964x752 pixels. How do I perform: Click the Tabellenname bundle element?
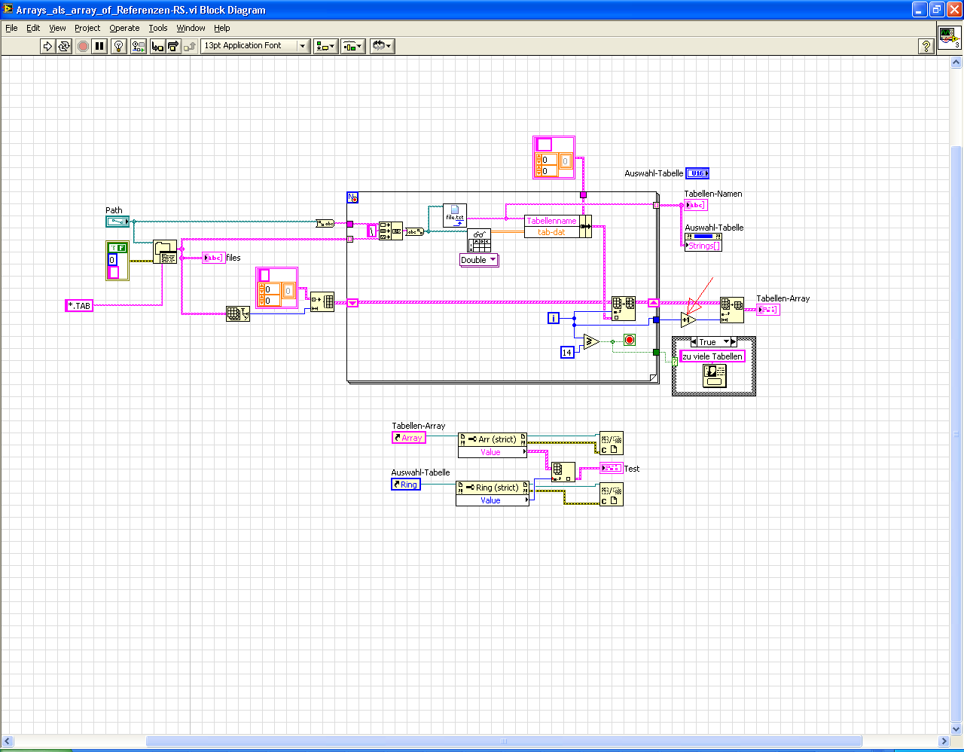[x=551, y=221]
